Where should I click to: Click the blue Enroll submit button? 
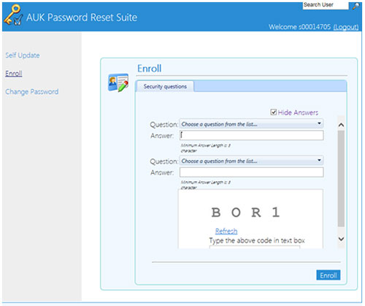[328, 275]
